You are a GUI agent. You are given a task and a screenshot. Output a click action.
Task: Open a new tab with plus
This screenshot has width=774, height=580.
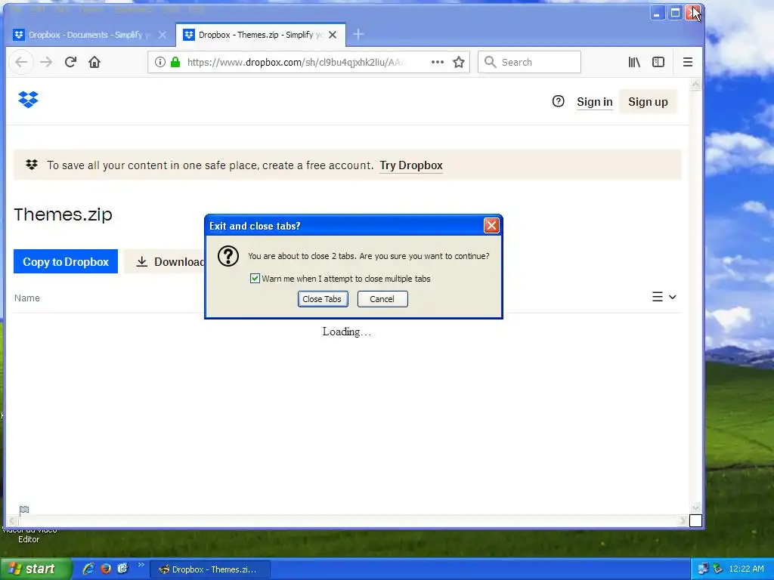coord(358,35)
